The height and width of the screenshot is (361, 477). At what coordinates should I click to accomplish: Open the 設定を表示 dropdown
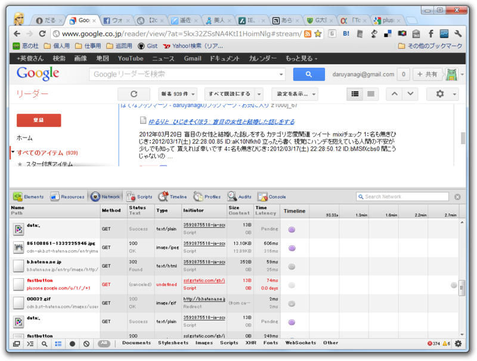[x=295, y=94]
